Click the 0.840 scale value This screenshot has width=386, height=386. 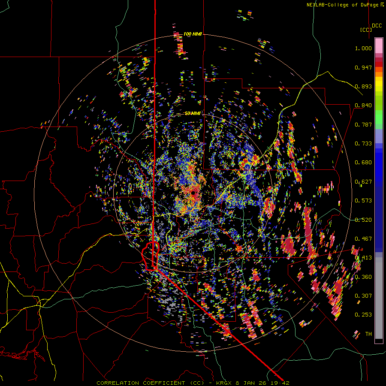tap(363, 106)
